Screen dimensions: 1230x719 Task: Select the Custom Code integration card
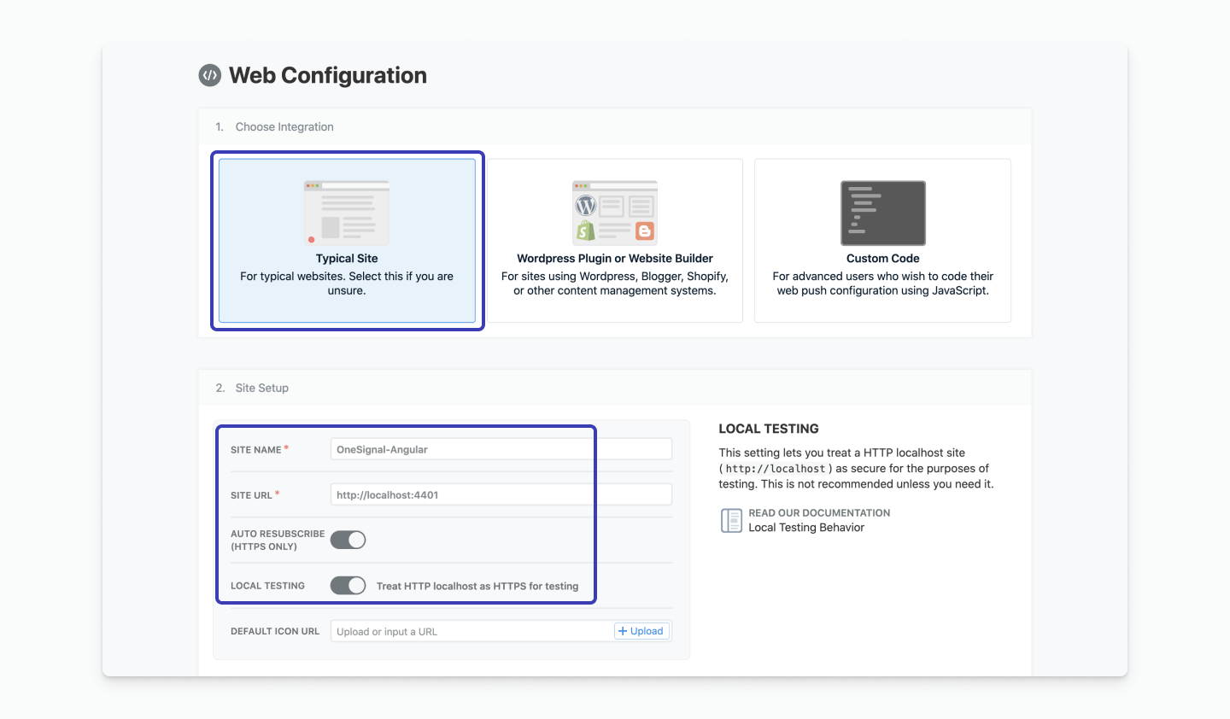[x=882, y=241]
